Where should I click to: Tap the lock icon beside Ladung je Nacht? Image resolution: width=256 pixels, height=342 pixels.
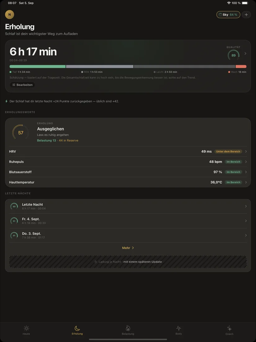click(96, 262)
